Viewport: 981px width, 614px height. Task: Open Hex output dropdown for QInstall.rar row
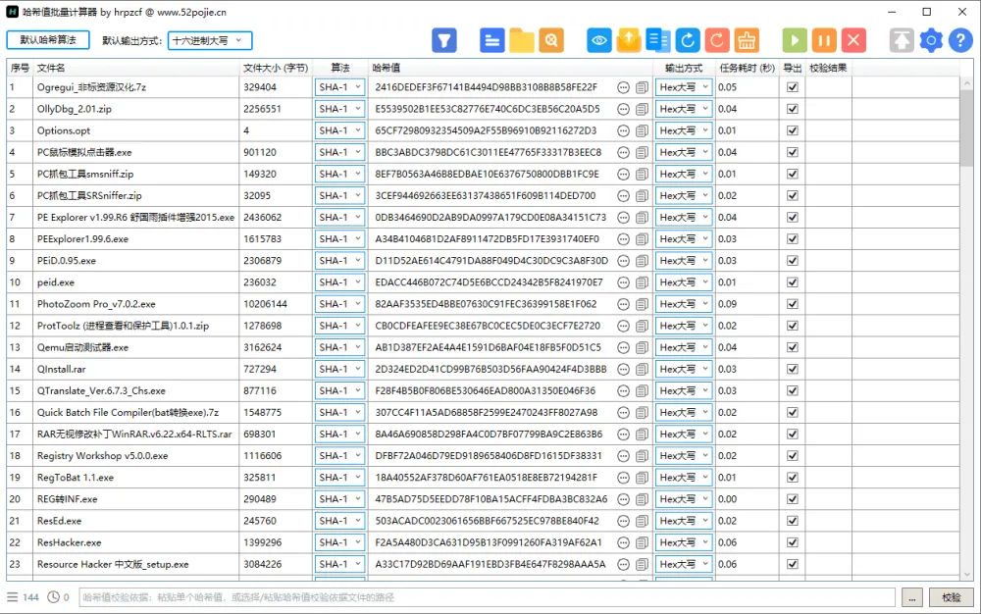coord(685,369)
